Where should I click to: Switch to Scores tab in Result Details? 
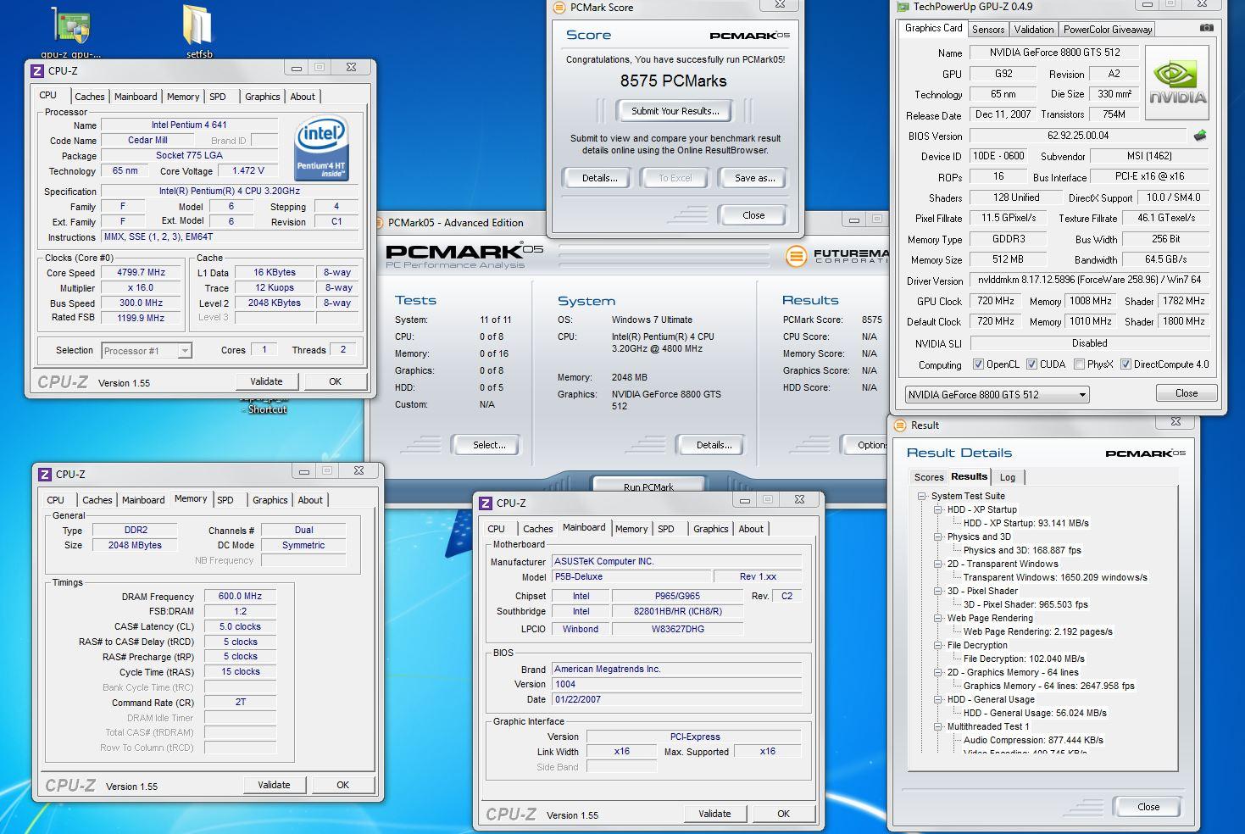(929, 477)
